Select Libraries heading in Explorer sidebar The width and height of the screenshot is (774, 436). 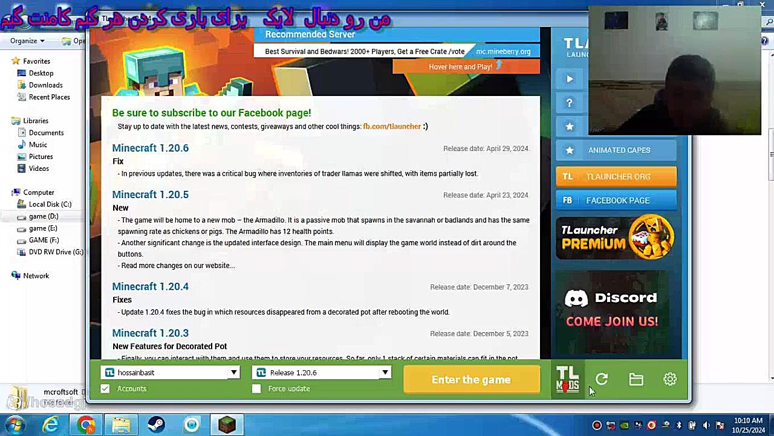[35, 121]
